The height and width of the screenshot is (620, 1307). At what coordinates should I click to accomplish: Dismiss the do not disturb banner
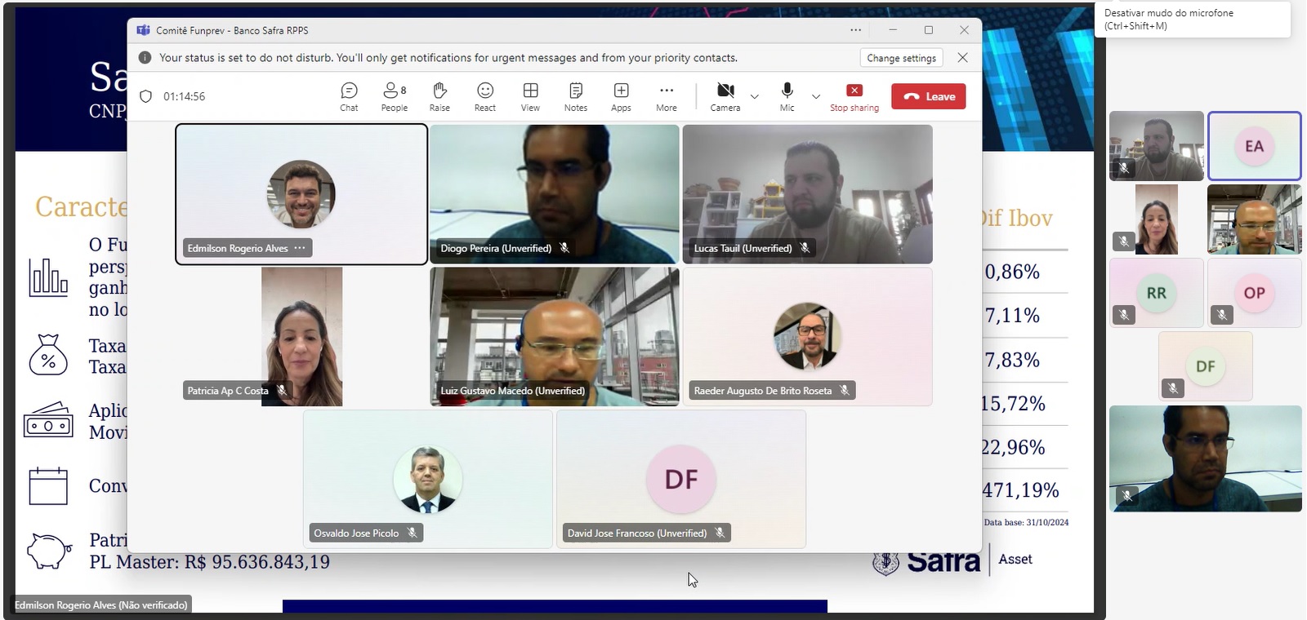[x=962, y=58]
